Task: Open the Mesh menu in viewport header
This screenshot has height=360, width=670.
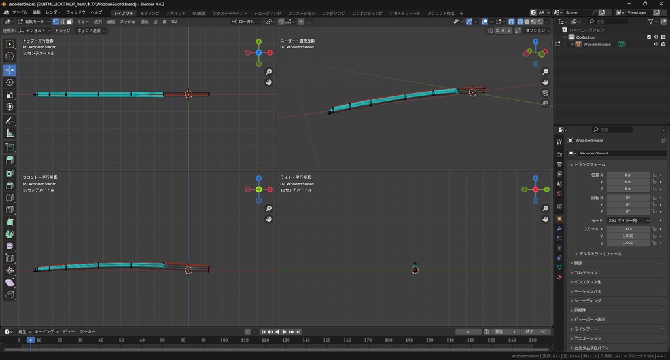Action: pos(128,22)
